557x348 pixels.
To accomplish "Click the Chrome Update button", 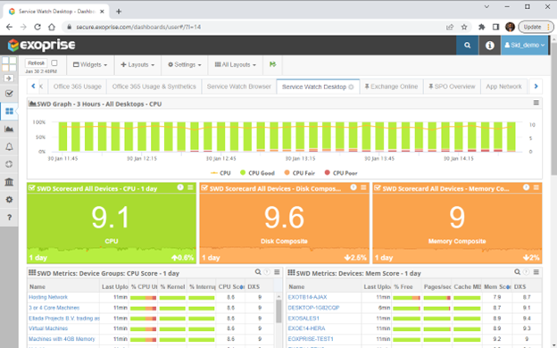I will pos(536,27).
